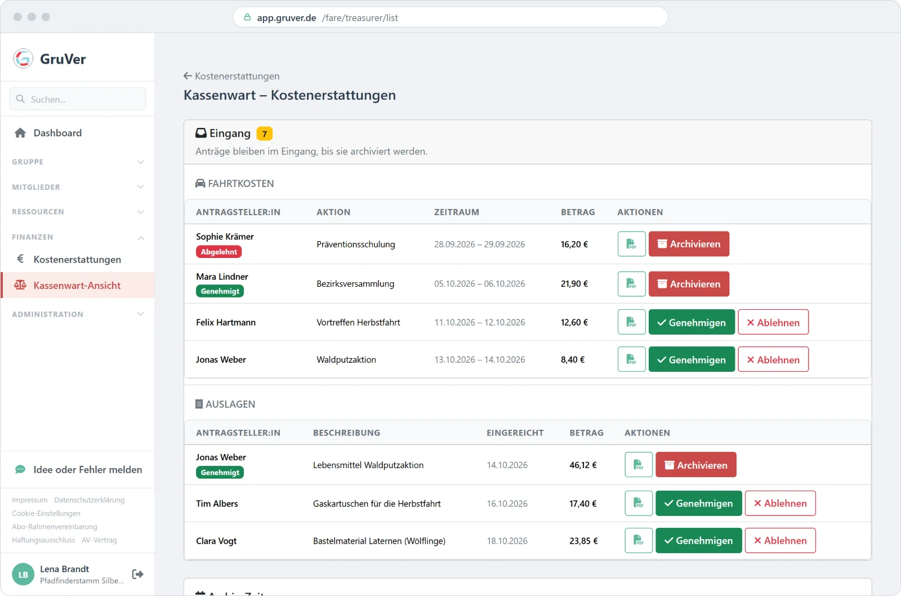Click the inbox icon beside Eingang

(x=200, y=133)
